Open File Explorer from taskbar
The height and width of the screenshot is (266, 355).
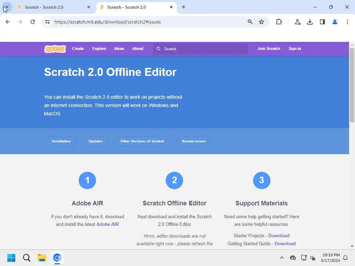(42, 258)
